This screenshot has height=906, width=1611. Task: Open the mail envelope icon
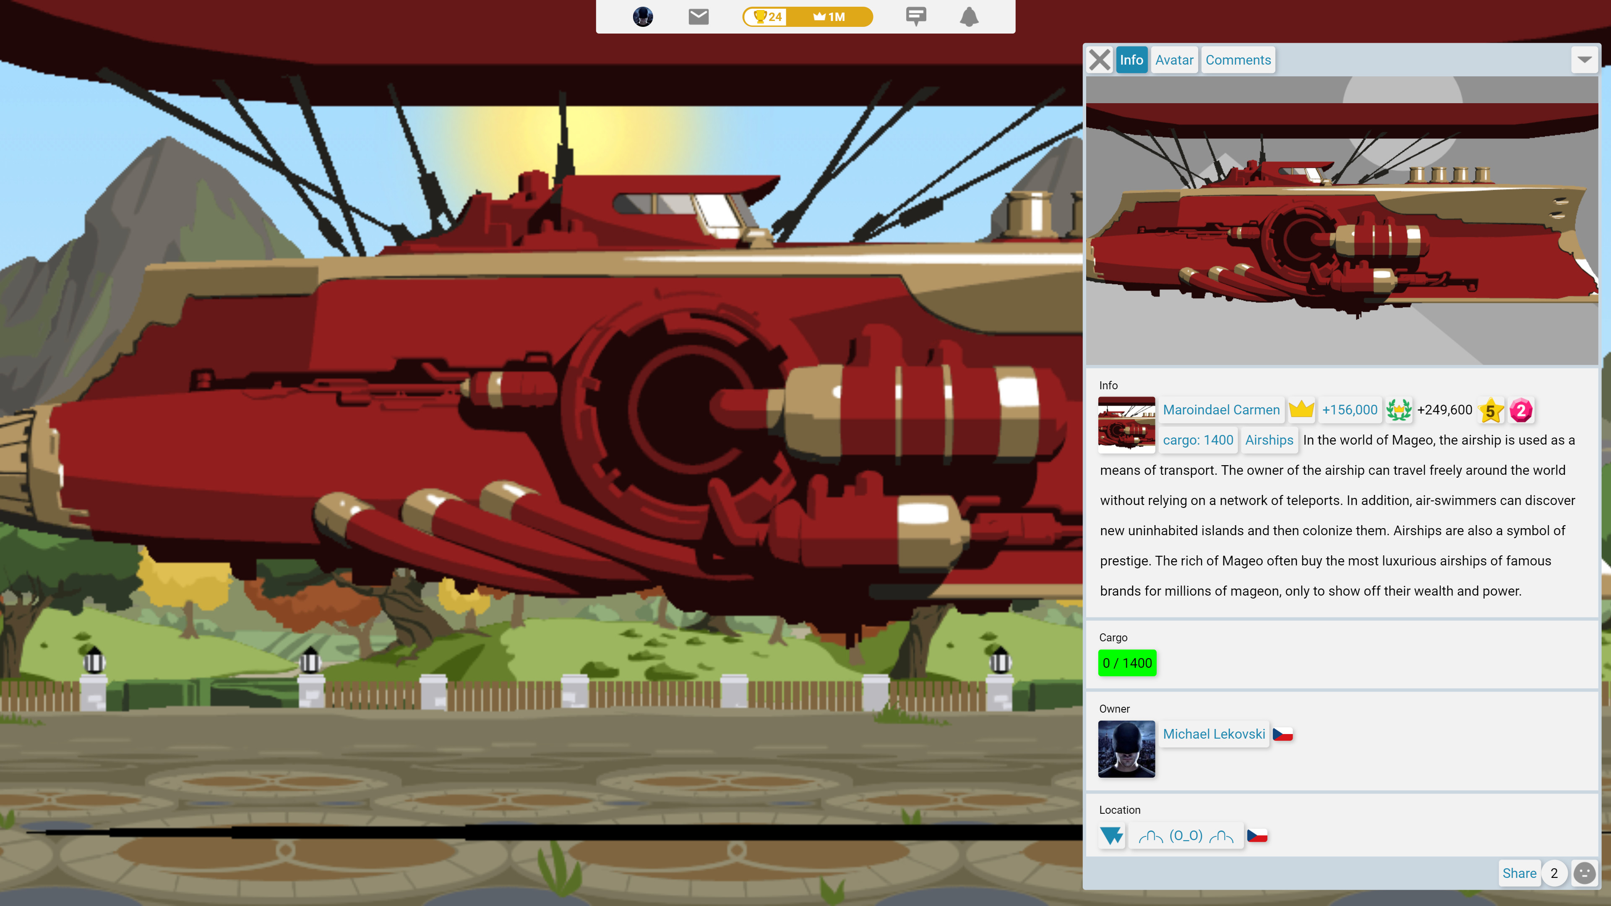click(699, 17)
